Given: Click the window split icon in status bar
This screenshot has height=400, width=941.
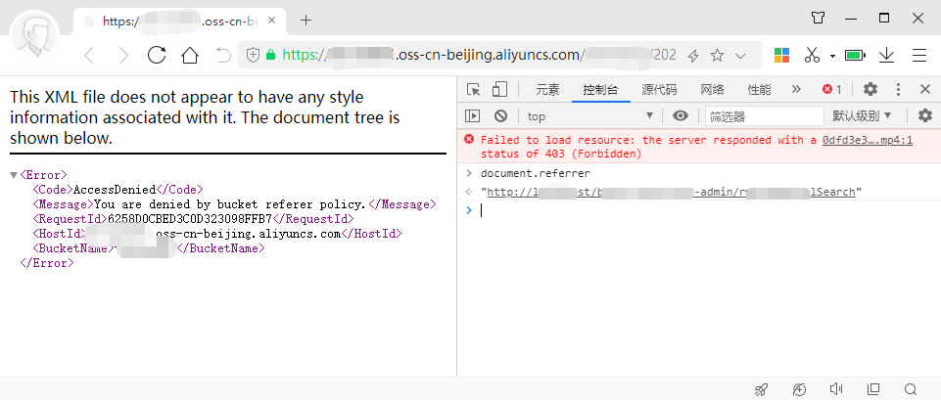Looking at the screenshot, I should (x=873, y=388).
